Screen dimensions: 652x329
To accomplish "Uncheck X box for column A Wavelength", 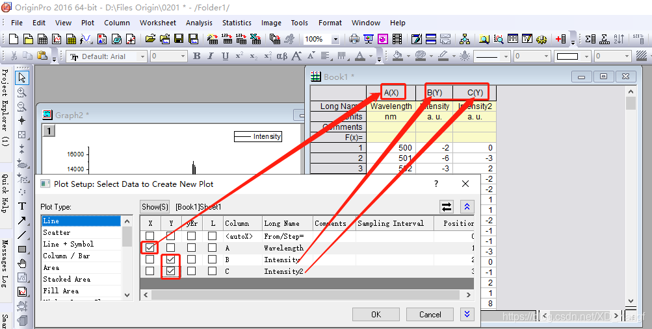I will tap(150, 248).
